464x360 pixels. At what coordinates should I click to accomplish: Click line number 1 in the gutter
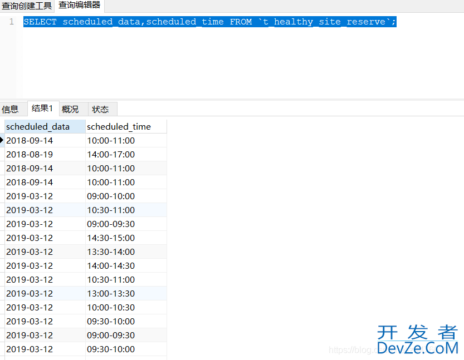click(11, 22)
